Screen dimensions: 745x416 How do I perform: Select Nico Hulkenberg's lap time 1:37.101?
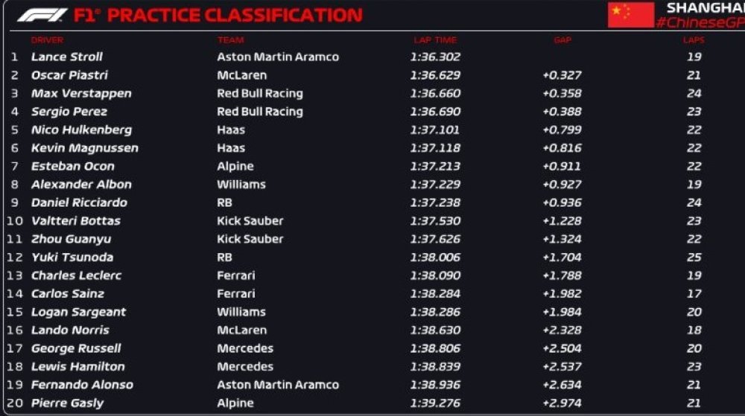click(435, 130)
